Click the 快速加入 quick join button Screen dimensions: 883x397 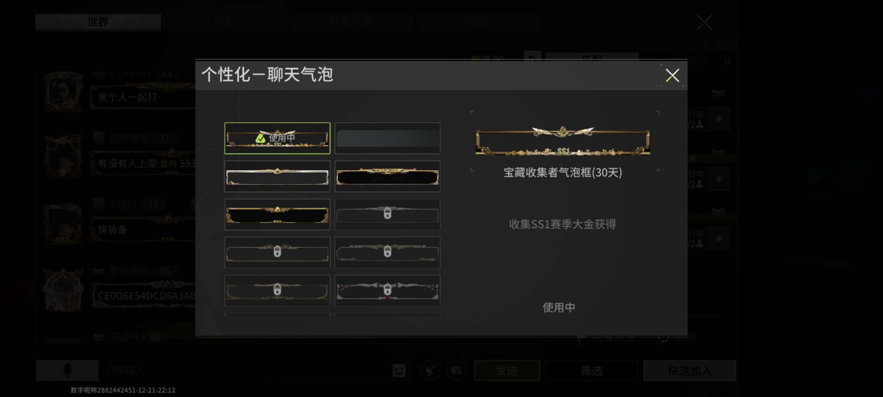tap(689, 371)
